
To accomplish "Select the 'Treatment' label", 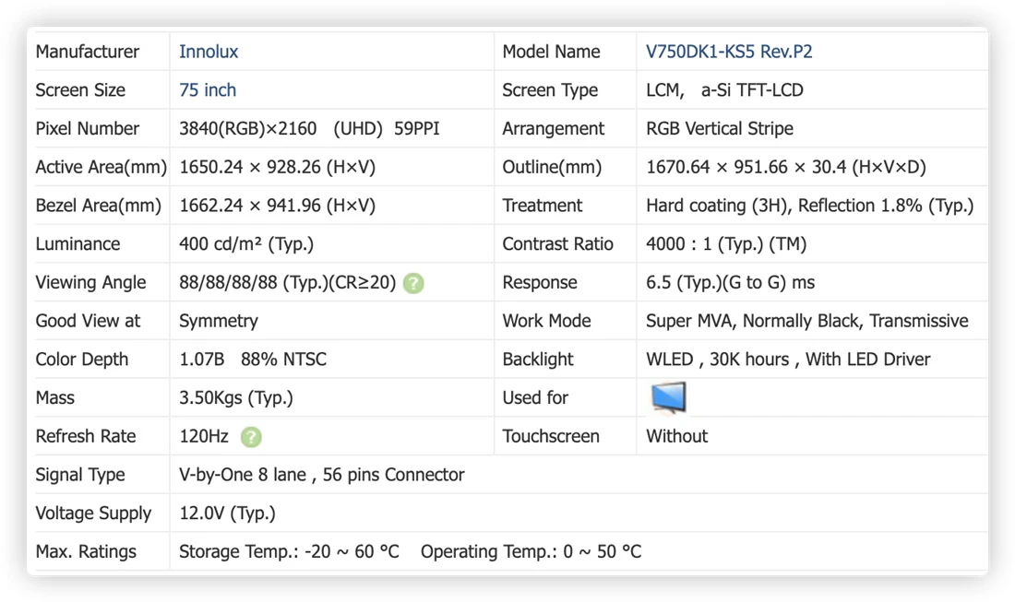I will click(x=542, y=206).
